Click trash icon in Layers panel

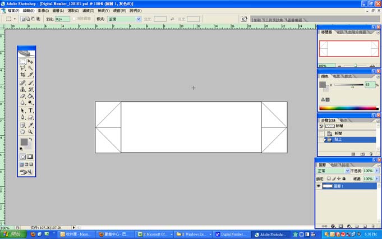pos(372,226)
